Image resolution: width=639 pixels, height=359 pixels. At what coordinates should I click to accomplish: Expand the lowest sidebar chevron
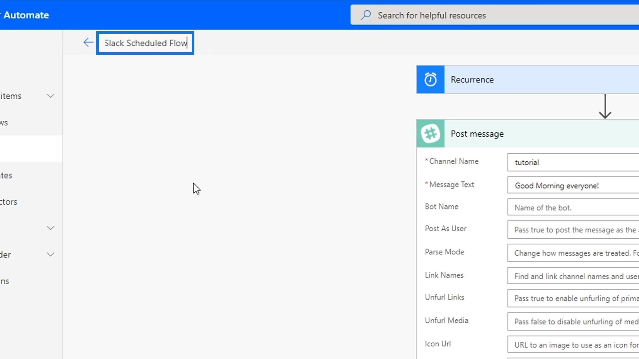[x=51, y=255]
